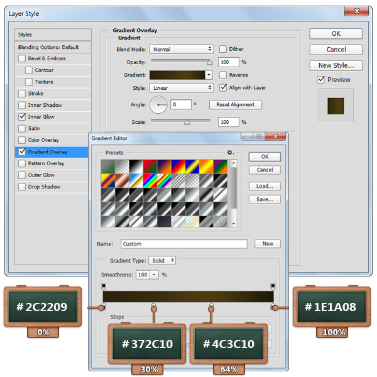Open the Smoothness value dropdown arrow
377x377 pixels.
[154, 275]
